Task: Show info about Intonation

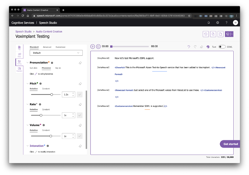Action: click(x=48, y=146)
